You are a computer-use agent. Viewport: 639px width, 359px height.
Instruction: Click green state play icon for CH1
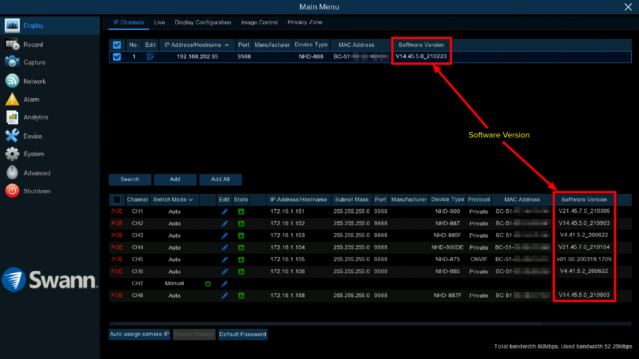[241, 211]
